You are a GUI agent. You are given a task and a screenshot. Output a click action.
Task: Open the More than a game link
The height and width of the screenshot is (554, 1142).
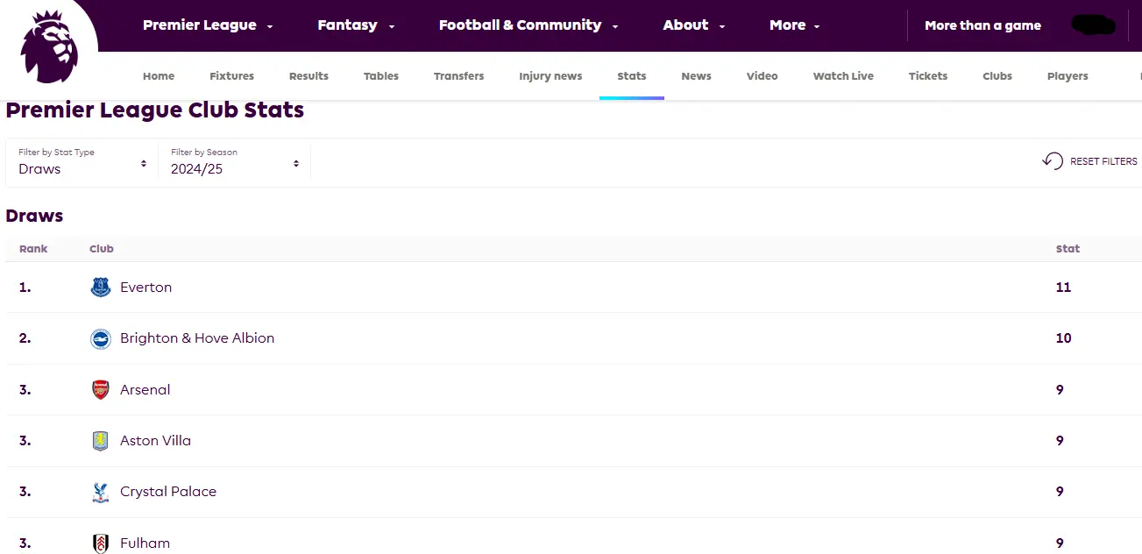click(x=982, y=25)
